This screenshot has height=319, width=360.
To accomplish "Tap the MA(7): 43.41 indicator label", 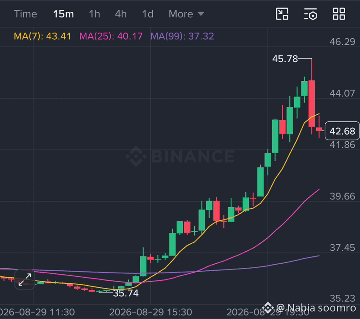I will click(x=43, y=36).
